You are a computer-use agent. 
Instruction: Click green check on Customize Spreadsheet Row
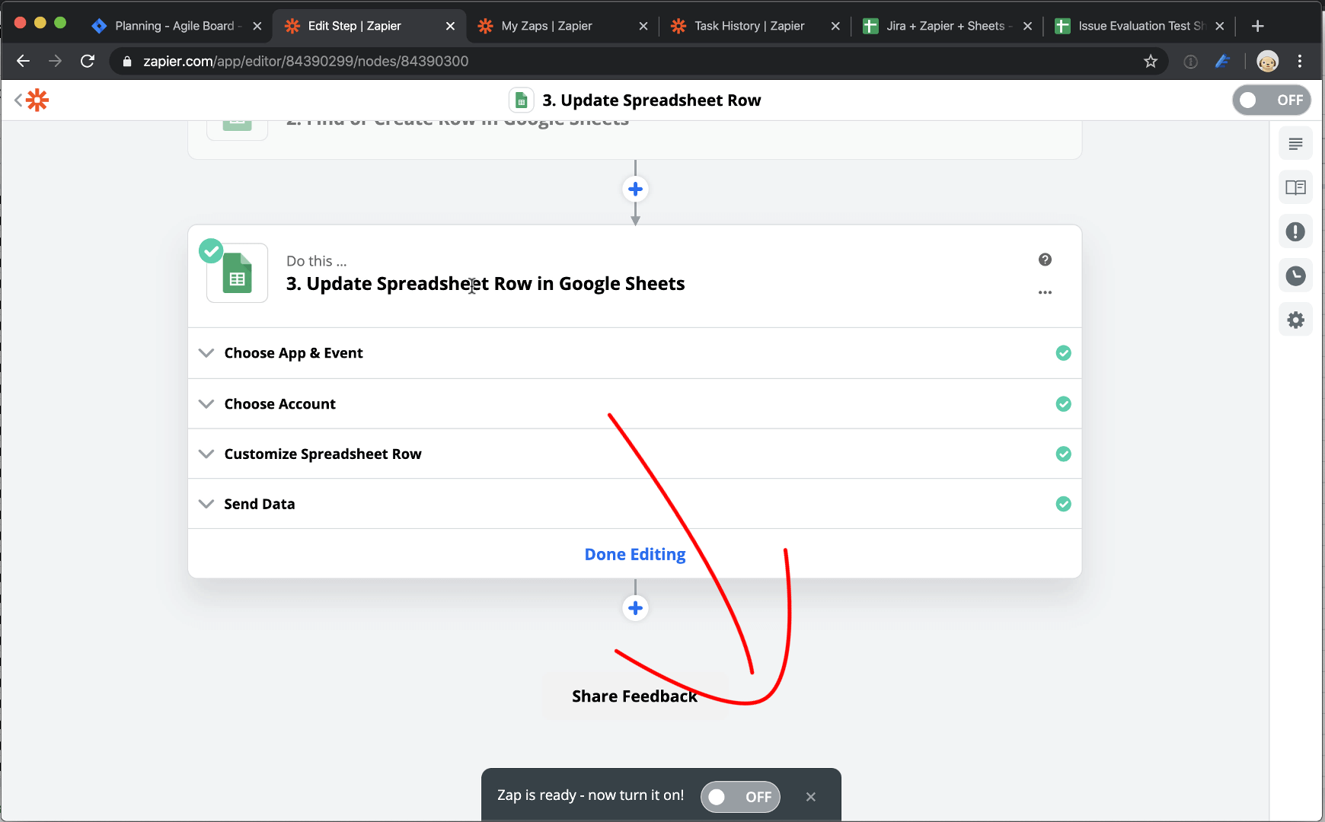coord(1063,454)
